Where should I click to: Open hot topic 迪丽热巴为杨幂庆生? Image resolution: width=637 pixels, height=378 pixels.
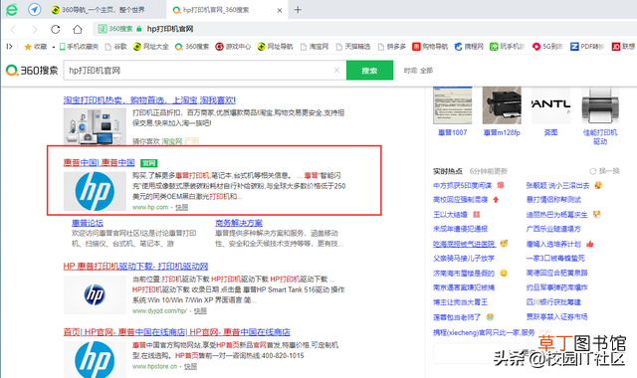point(557,215)
